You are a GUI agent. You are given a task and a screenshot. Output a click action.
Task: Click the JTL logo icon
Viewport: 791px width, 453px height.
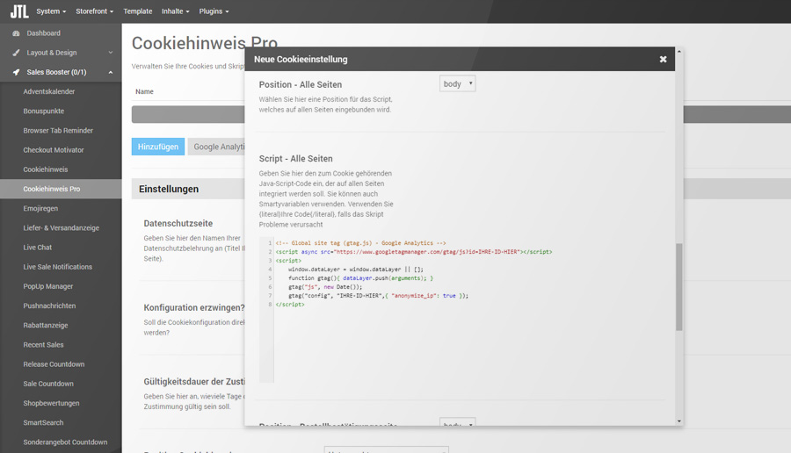[x=19, y=11]
